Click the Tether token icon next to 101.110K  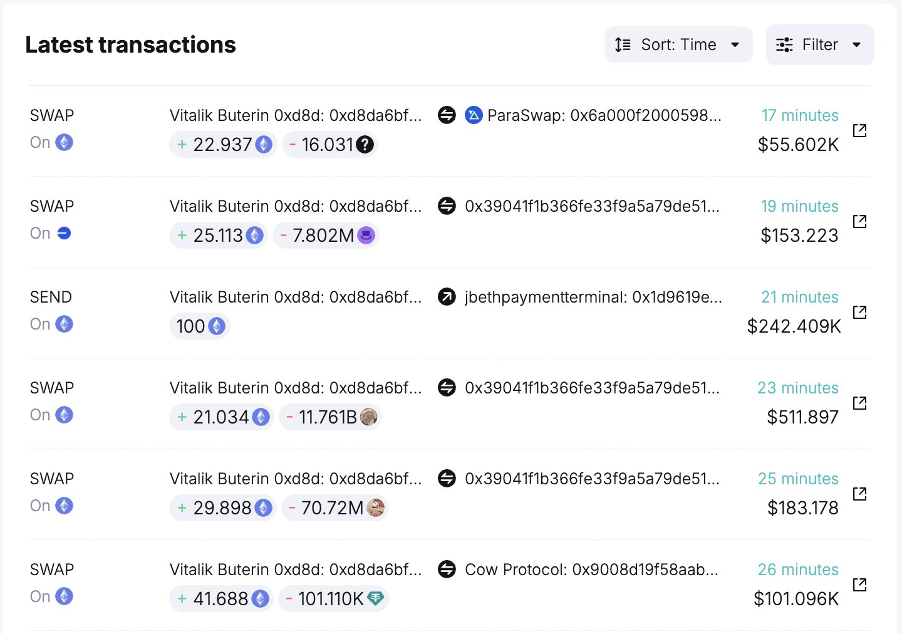tap(375, 598)
